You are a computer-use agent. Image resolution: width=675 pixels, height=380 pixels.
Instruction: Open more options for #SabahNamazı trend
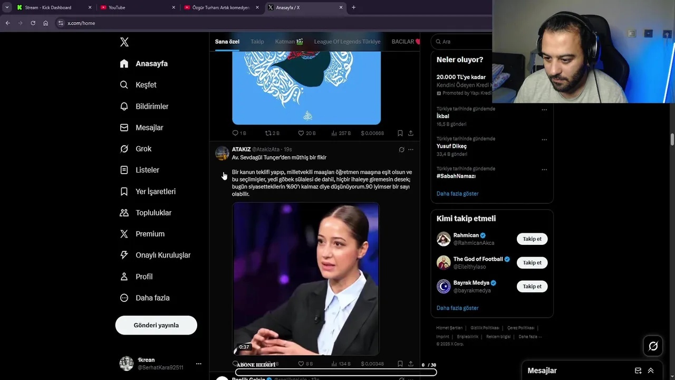pos(544,170)
